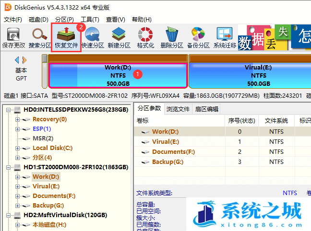Click the 卷标 column header
The height and width of the screenshot is (231, 311).
(179, 121)
